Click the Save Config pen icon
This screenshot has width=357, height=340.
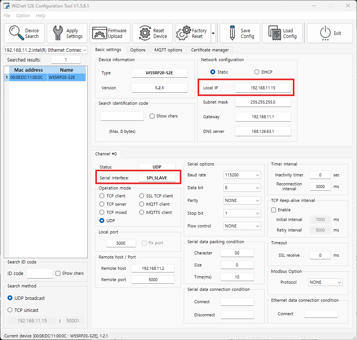[232, 33]
